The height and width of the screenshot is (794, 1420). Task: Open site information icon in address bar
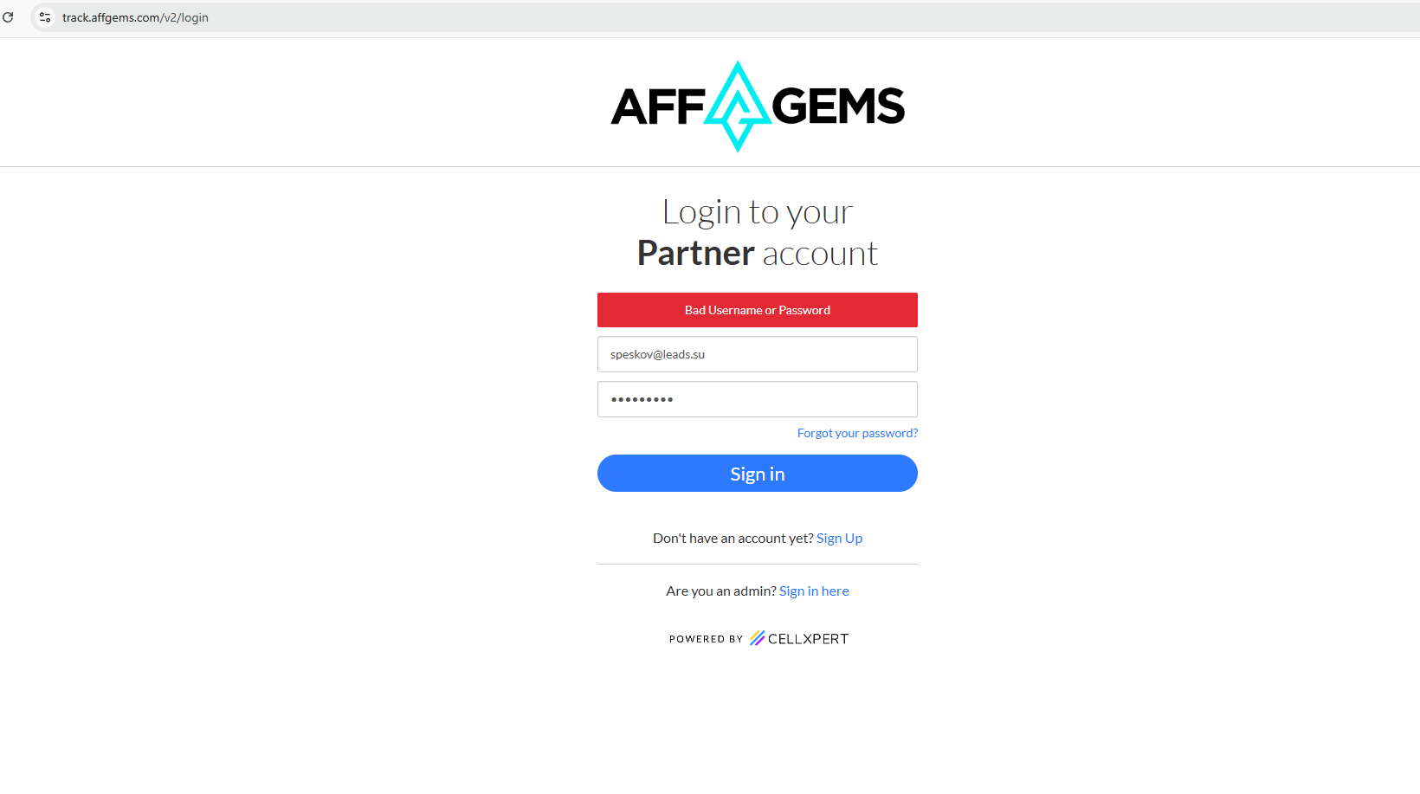pos(45,17)
